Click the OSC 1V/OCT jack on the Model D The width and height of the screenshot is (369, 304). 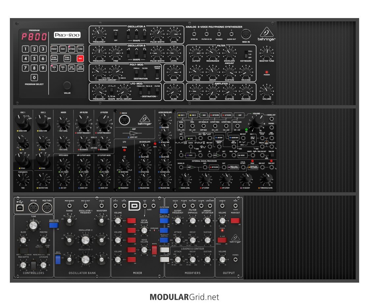point(86,206)
